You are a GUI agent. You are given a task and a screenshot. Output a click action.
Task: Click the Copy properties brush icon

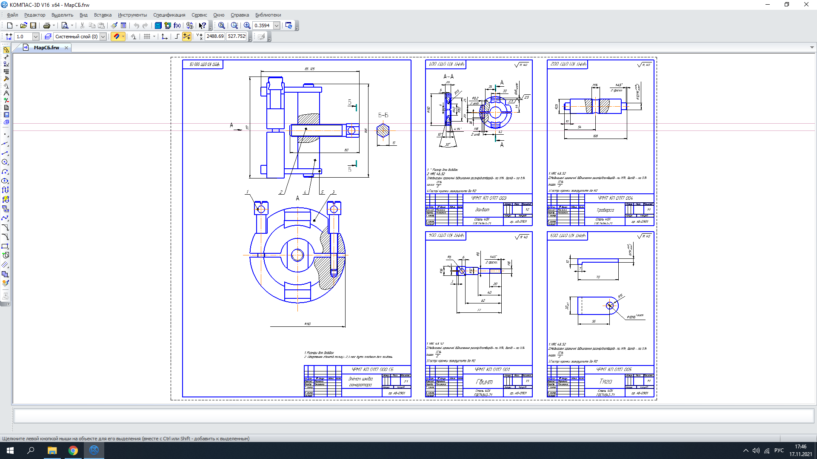point(114,25)
